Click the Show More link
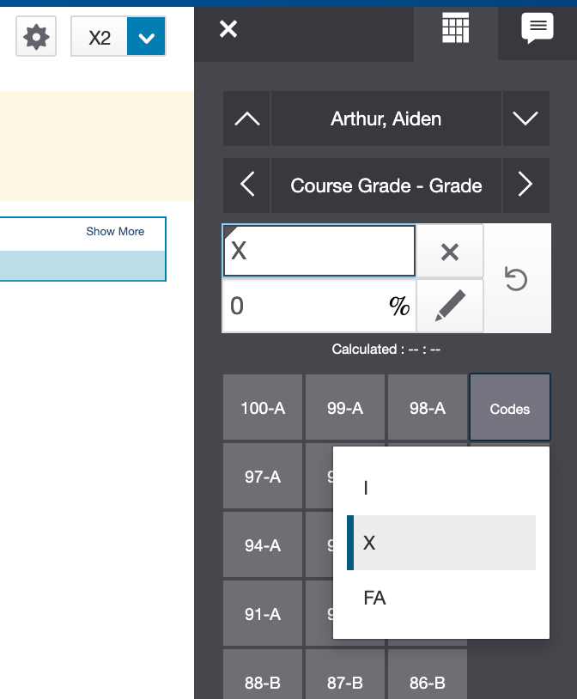The image size is (577, 699). [x=115, y=231]
